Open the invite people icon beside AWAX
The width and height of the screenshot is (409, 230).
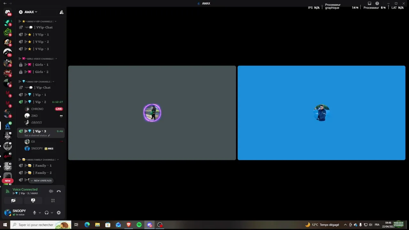click(x=61, y=12)
